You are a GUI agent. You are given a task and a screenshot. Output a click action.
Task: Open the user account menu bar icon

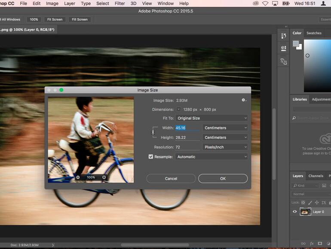point(323,3)
